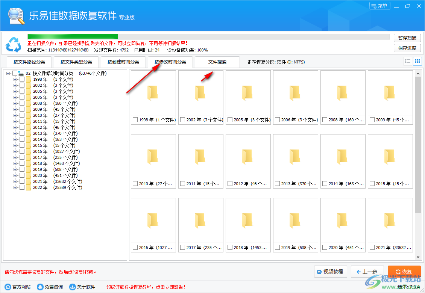Open 关于软件 info dialog
The height and width of the screenshot is (293, 425).
pos(71,287)
